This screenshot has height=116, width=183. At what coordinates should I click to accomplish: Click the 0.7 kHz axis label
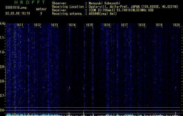click(3, 96)
